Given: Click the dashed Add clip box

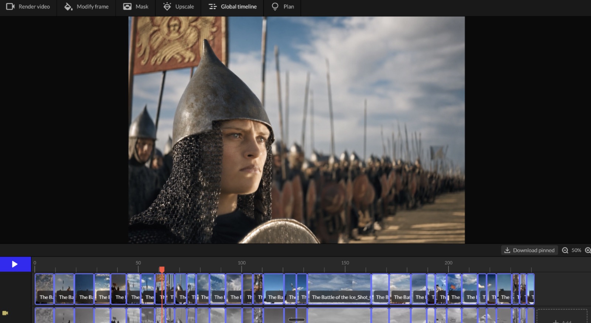Looking at the screenshot, I should click(561, 316).
